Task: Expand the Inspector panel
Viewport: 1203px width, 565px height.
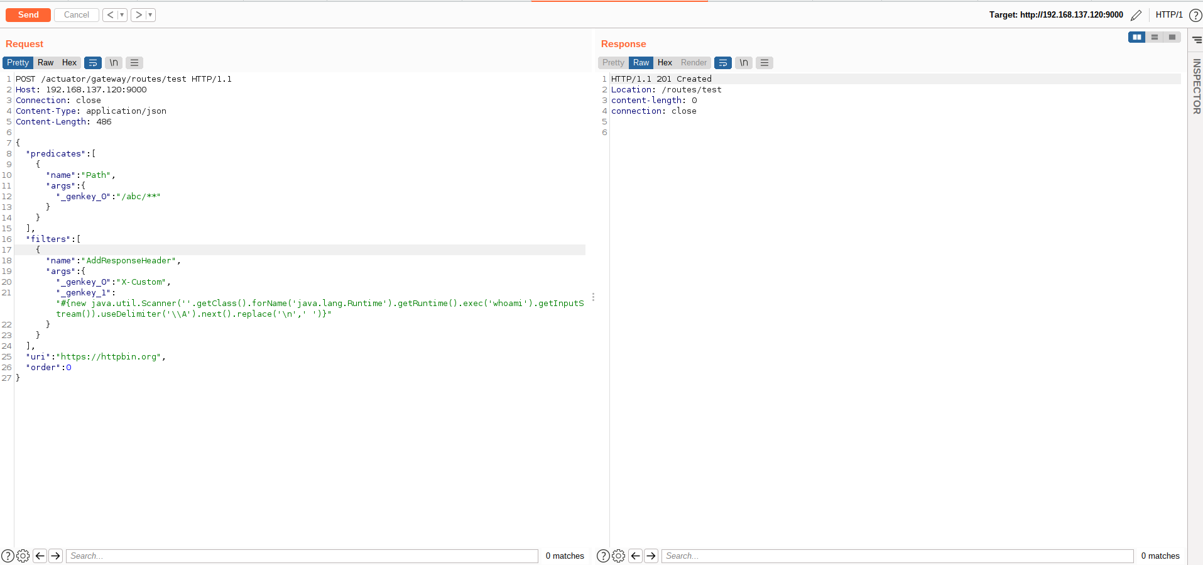Action: (1197, 86)
